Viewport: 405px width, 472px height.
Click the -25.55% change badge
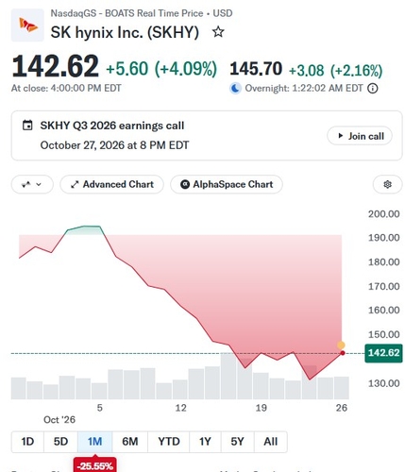[94, 465]
